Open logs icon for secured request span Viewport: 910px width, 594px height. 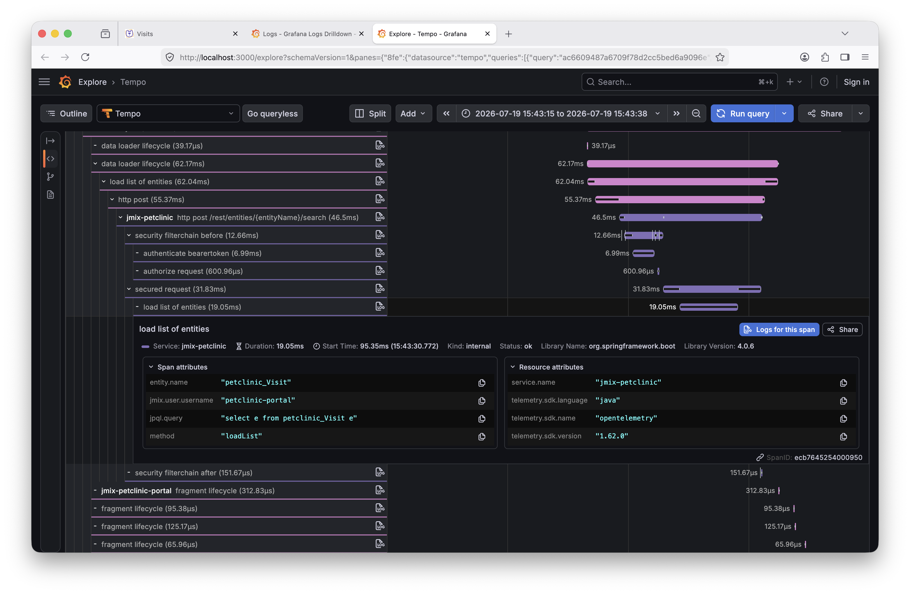pos(380,288)
